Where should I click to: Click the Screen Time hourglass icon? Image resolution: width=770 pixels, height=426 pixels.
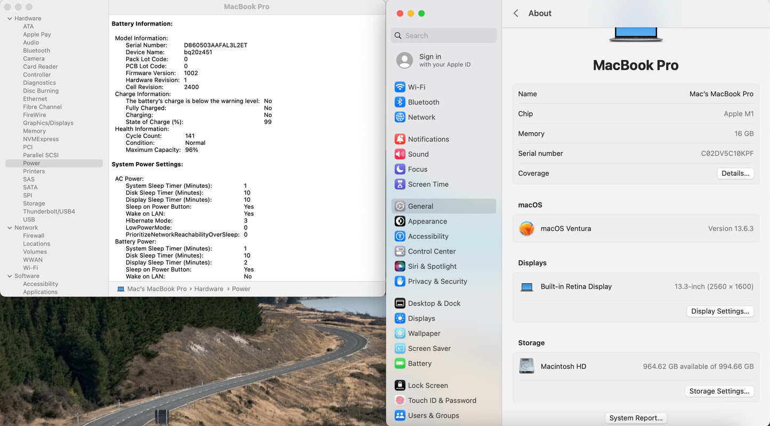(400, 184)
